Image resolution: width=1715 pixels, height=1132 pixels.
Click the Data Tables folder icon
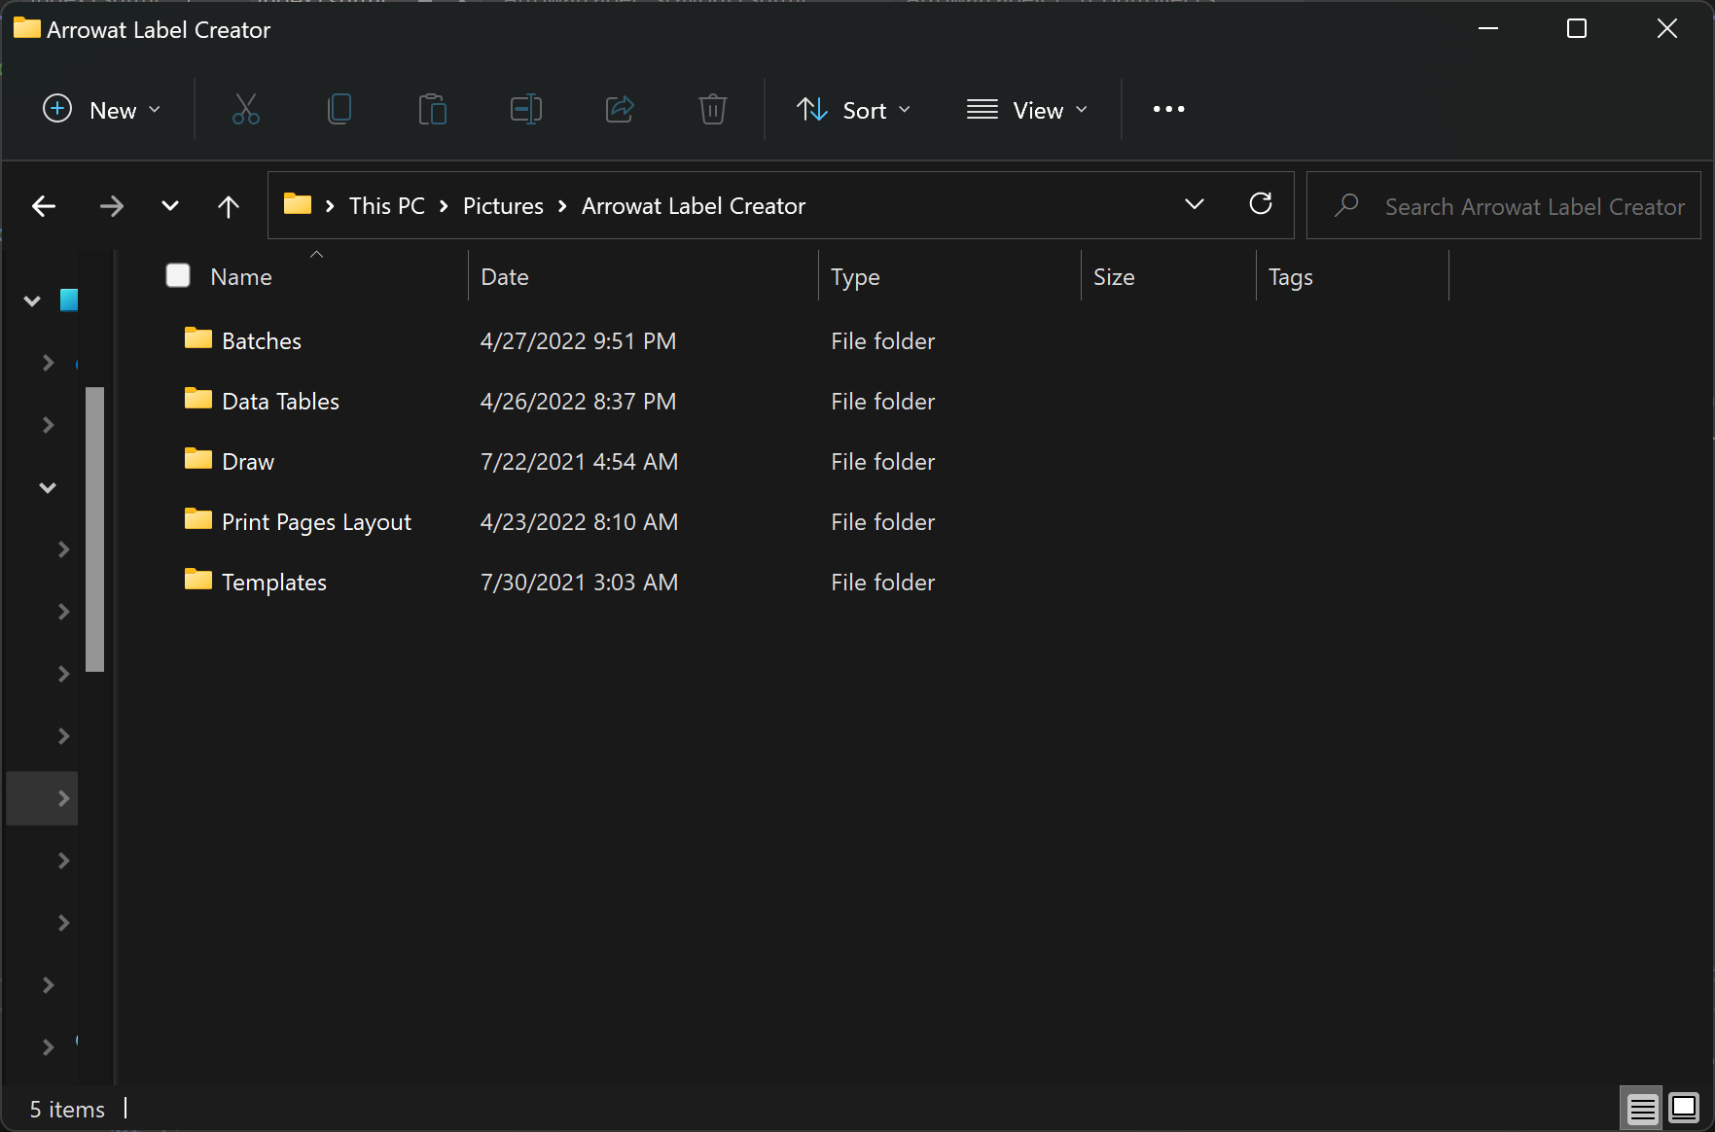pyautogui.click(x=198, y=399)
